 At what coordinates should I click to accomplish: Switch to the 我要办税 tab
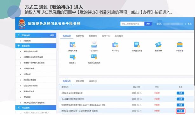[x=80, y=36]
